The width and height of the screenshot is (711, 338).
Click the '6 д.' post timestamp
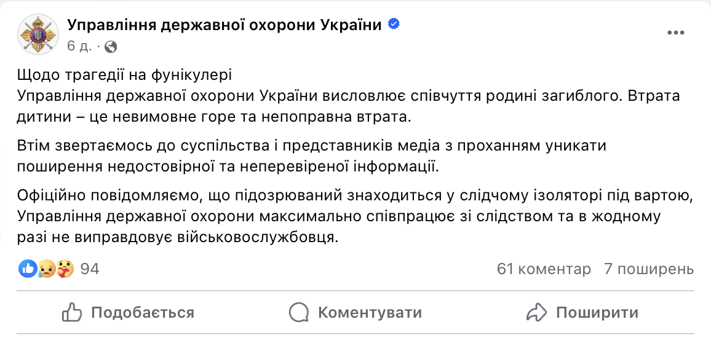pyautogui.click(x=79, y=46)
